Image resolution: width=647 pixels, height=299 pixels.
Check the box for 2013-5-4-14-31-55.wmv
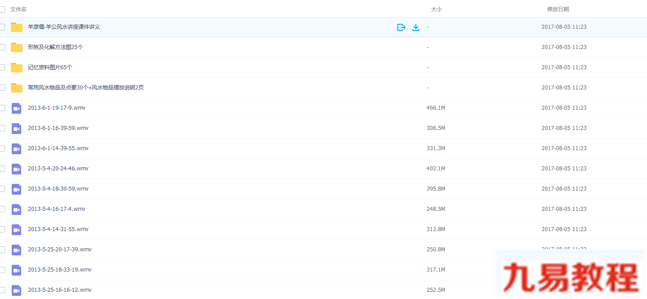[2, 229]
